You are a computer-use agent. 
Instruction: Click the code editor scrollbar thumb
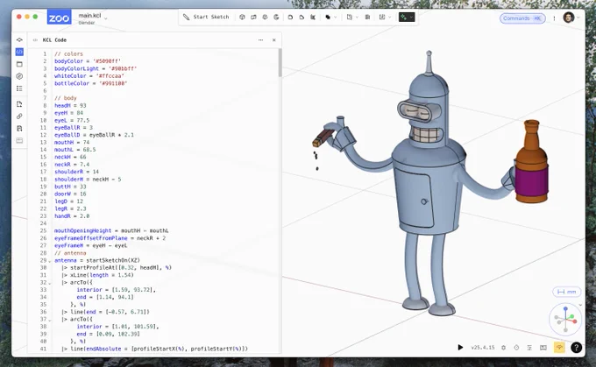click(280, 63)
